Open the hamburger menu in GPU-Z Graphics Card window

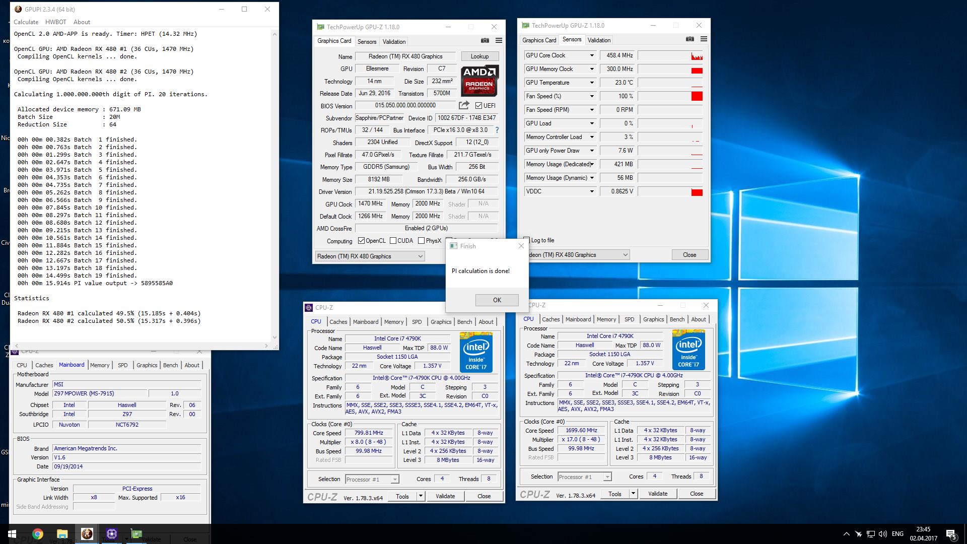499,41
